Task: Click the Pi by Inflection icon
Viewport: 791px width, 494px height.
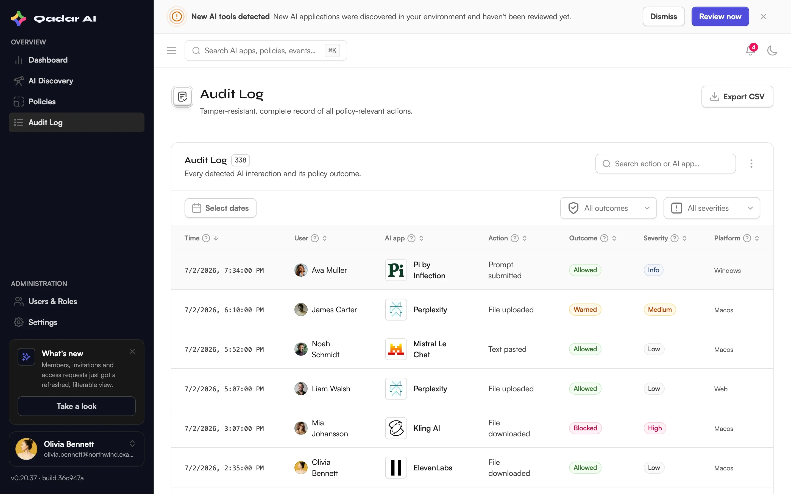Action: tap(396, 270)
